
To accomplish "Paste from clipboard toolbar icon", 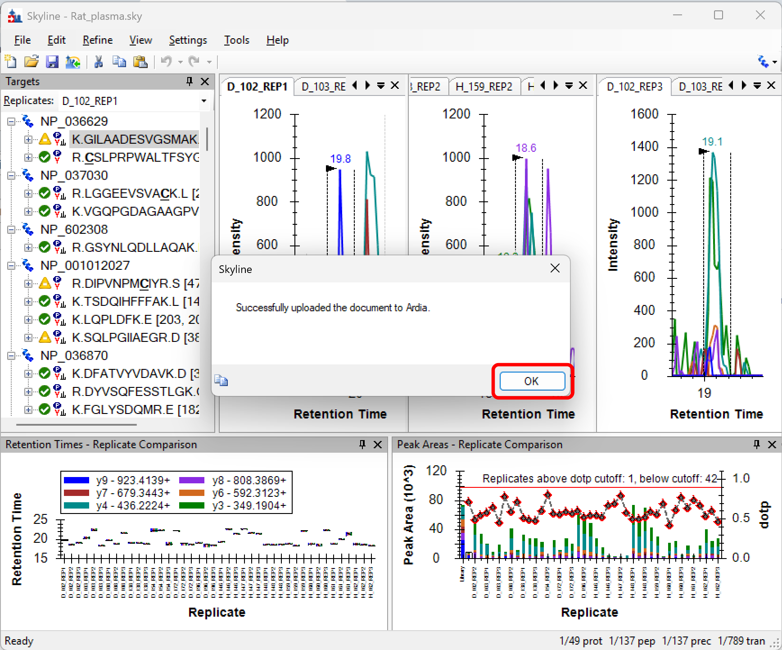I will point(140,61).
